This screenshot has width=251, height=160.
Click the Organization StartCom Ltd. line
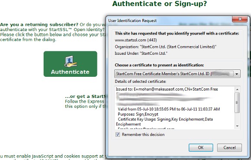(x=165, y=47)
